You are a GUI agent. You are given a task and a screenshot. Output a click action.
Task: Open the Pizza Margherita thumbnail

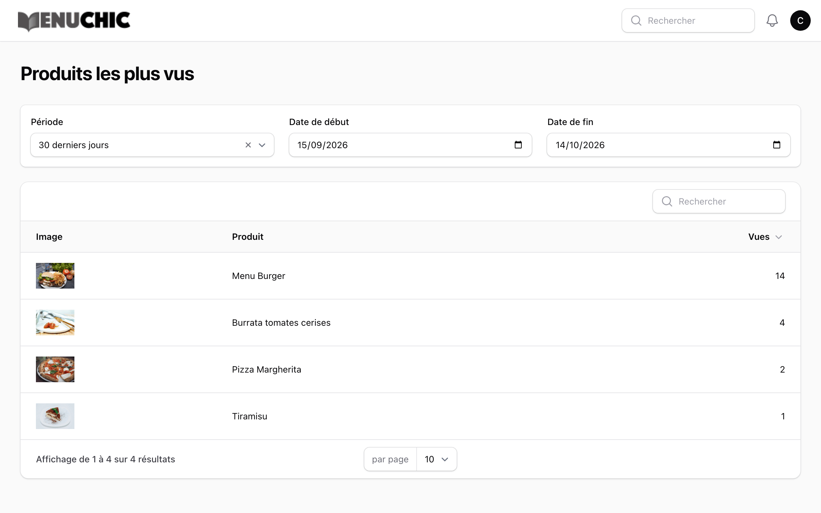55,369
